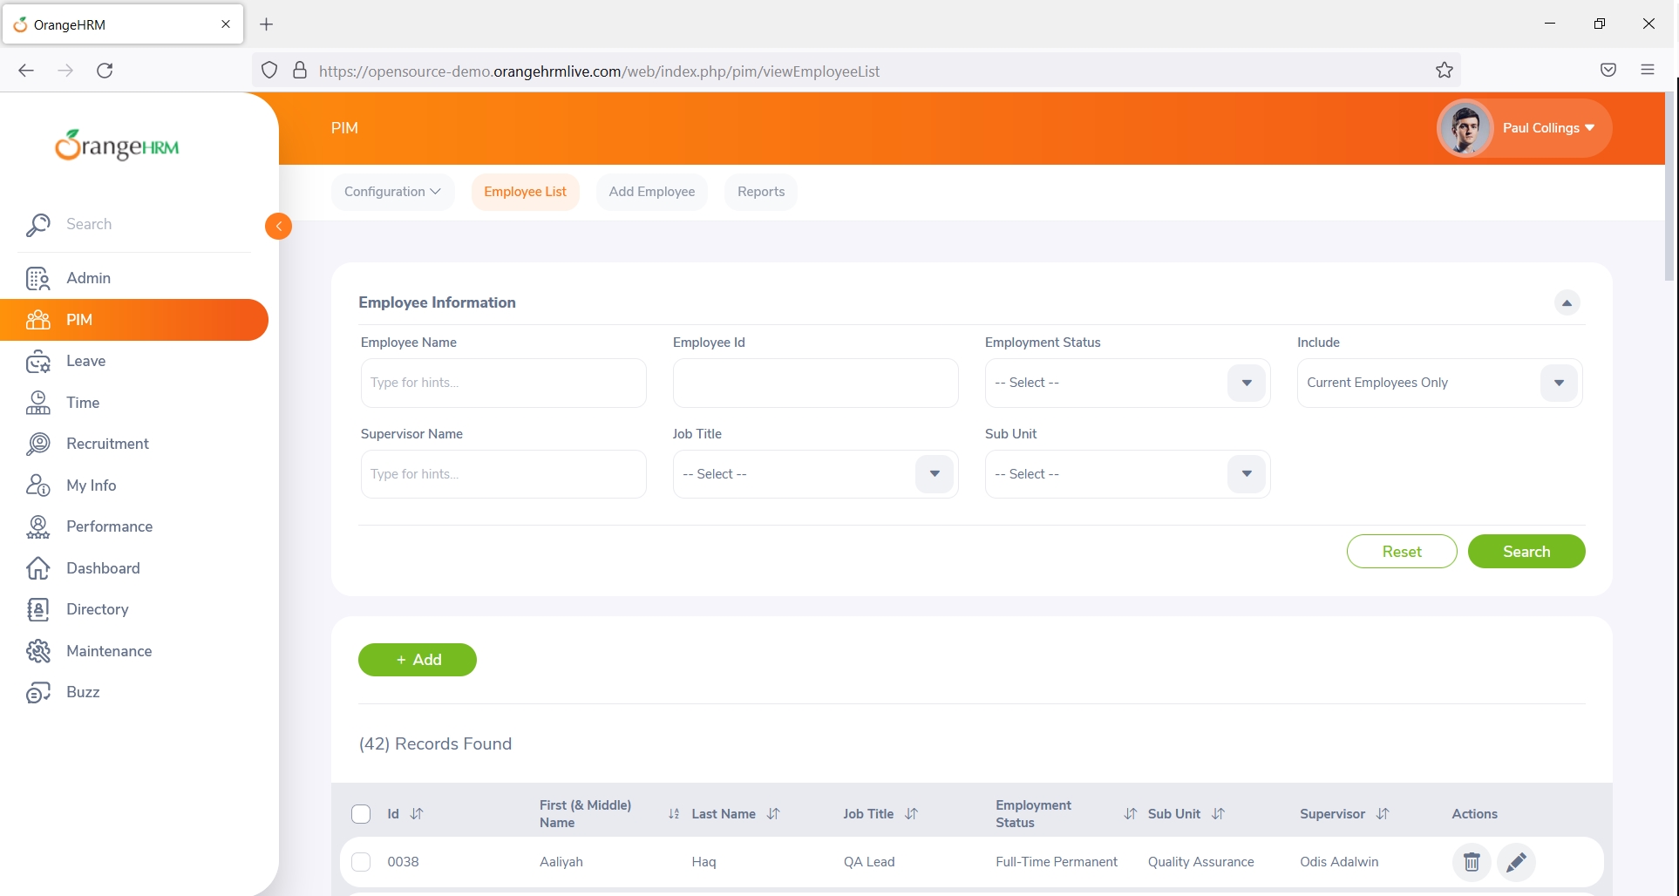Open the PIM module icon in sidebar

[x=38, y=320]
